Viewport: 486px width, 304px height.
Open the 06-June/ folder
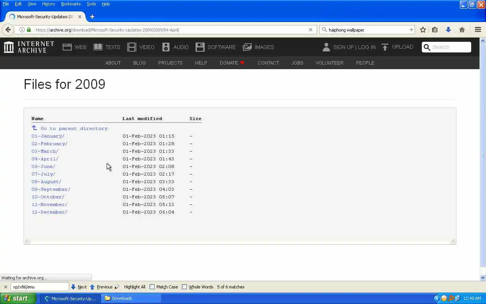point(43,166)
